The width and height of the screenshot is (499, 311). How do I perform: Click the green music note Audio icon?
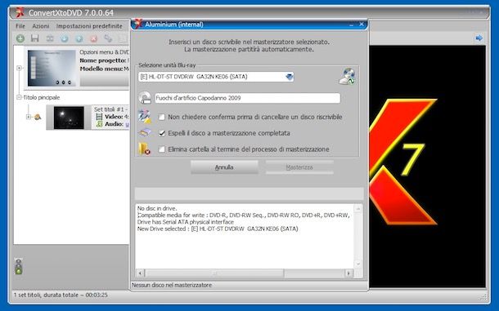99,124
